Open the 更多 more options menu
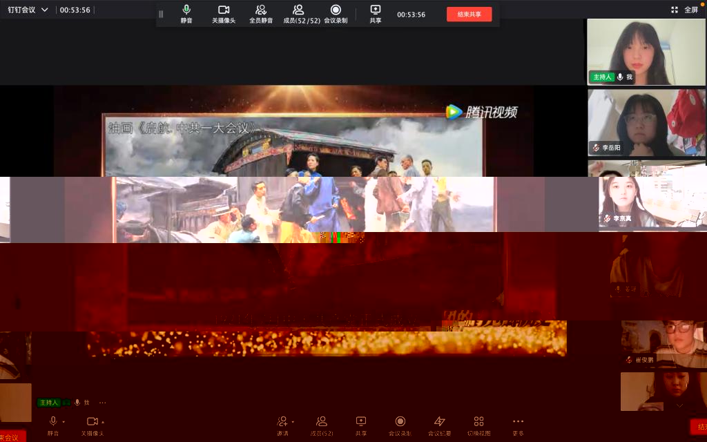 [518, 425]
